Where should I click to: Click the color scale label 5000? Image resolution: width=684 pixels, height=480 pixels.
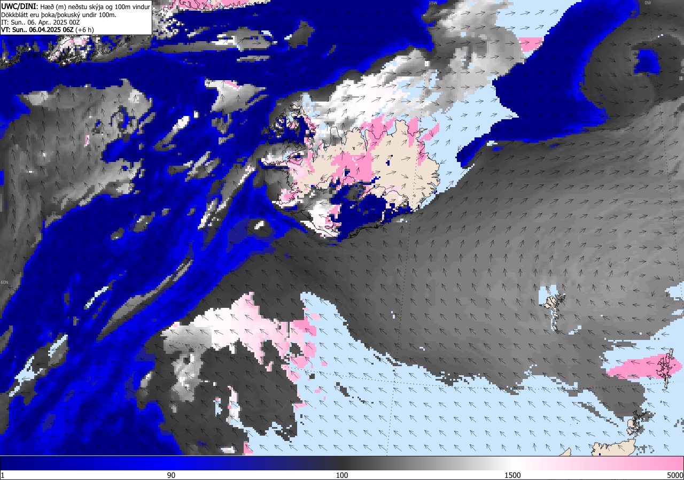click(x=674, y=475)
